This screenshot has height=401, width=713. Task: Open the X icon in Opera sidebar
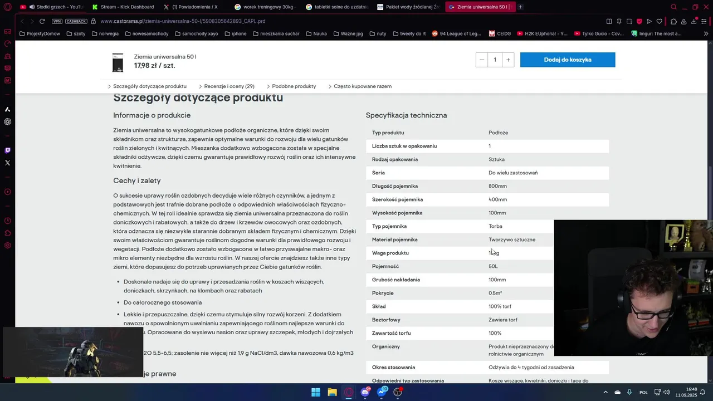pyautogui.click(x=7, y=163)
